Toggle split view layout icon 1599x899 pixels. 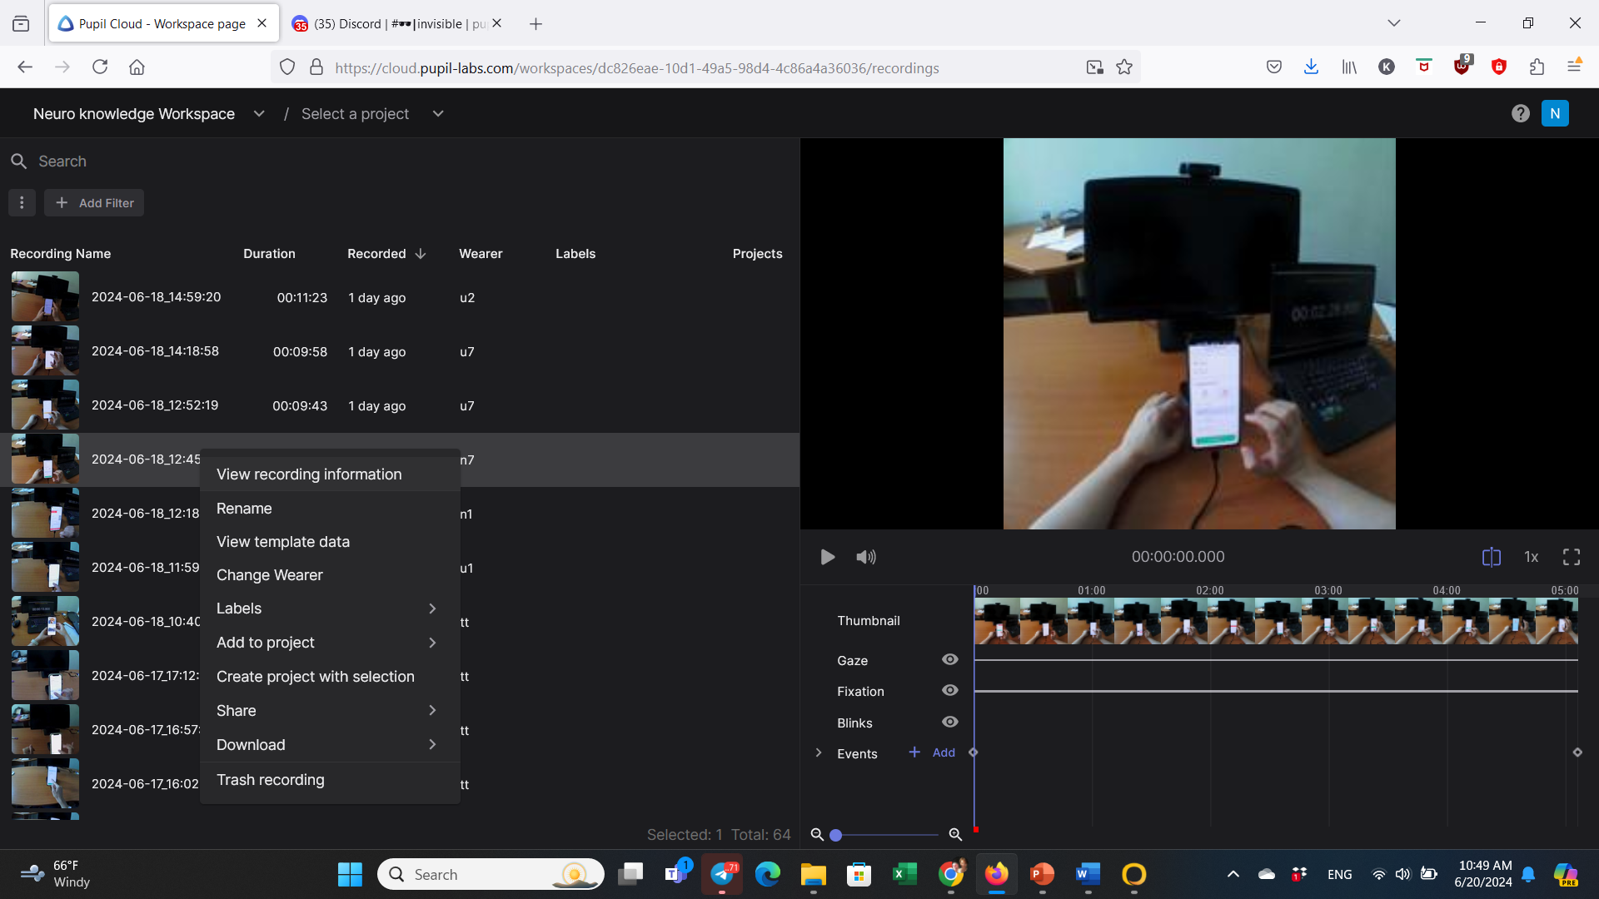[1492, 557]
